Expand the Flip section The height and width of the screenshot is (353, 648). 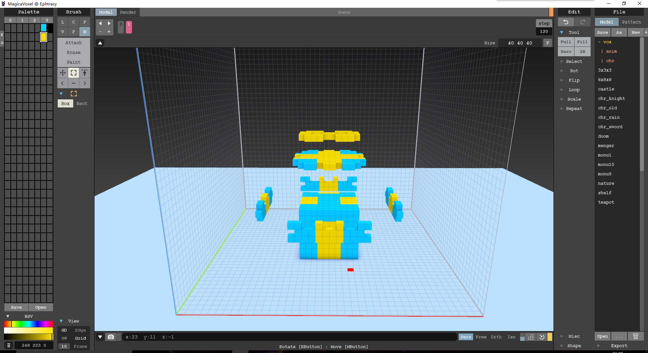coord(562,80)
